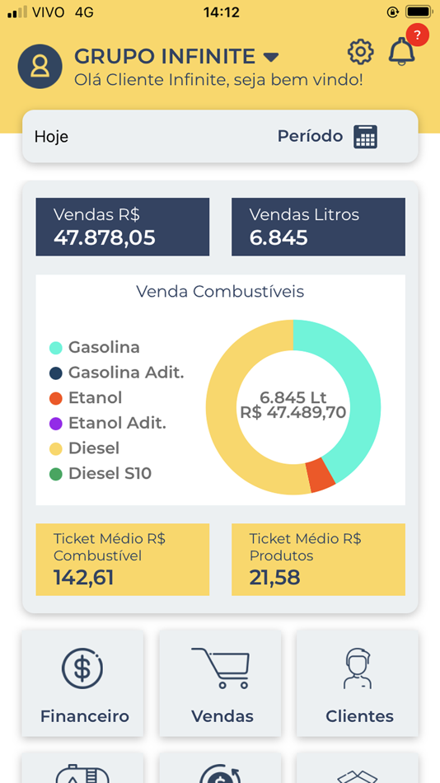Tap the rotation lock status icon
The width and height of the screenshot is (440, 783).
(392, 12)
